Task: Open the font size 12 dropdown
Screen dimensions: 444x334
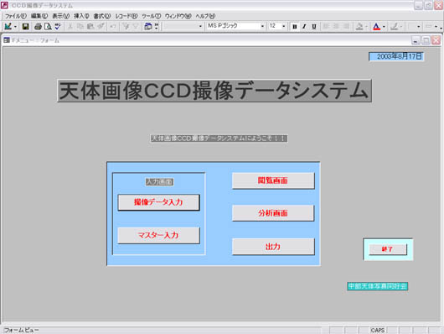Action: tap(284, 26)
